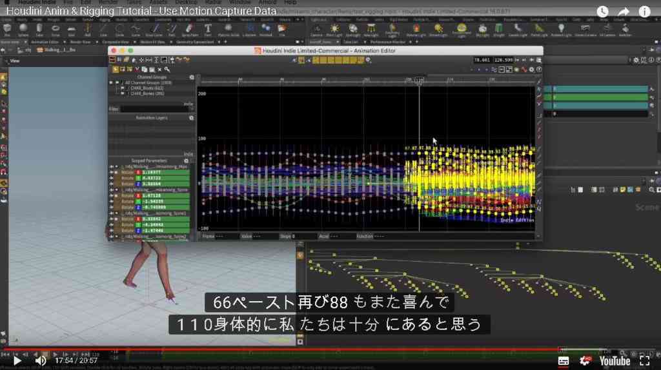Add a Spot Light from the shelf

coord(353,30)
